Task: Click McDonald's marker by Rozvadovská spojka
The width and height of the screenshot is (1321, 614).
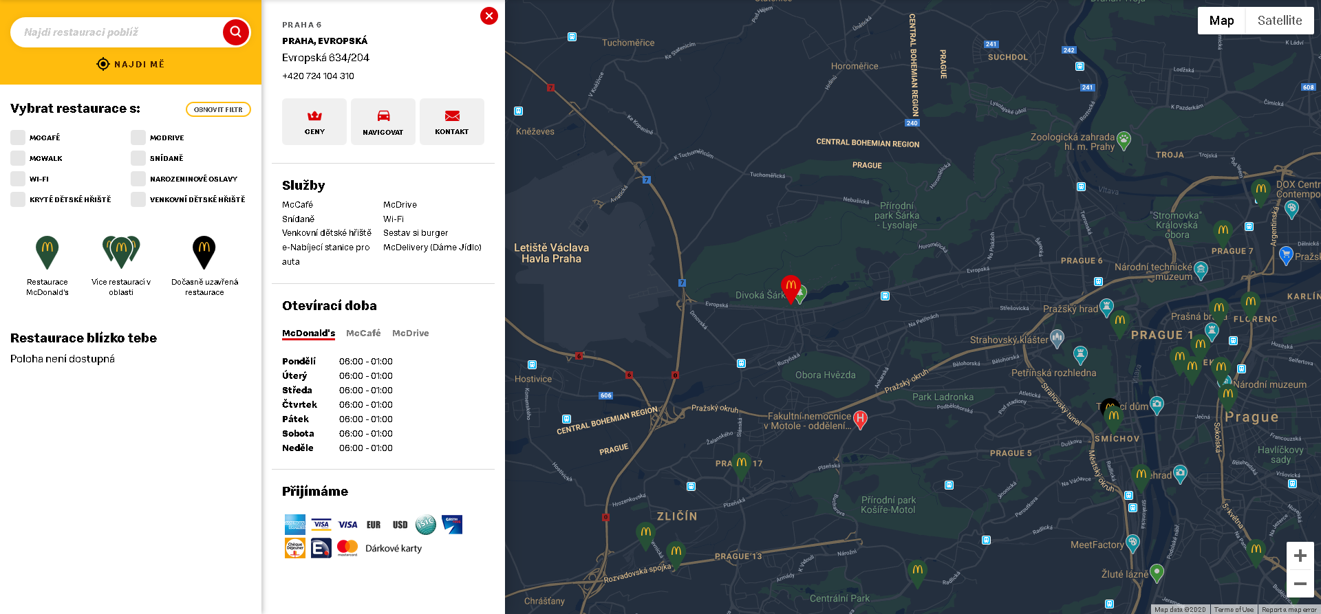Action: pyautogui.click(x=676, y=554)
